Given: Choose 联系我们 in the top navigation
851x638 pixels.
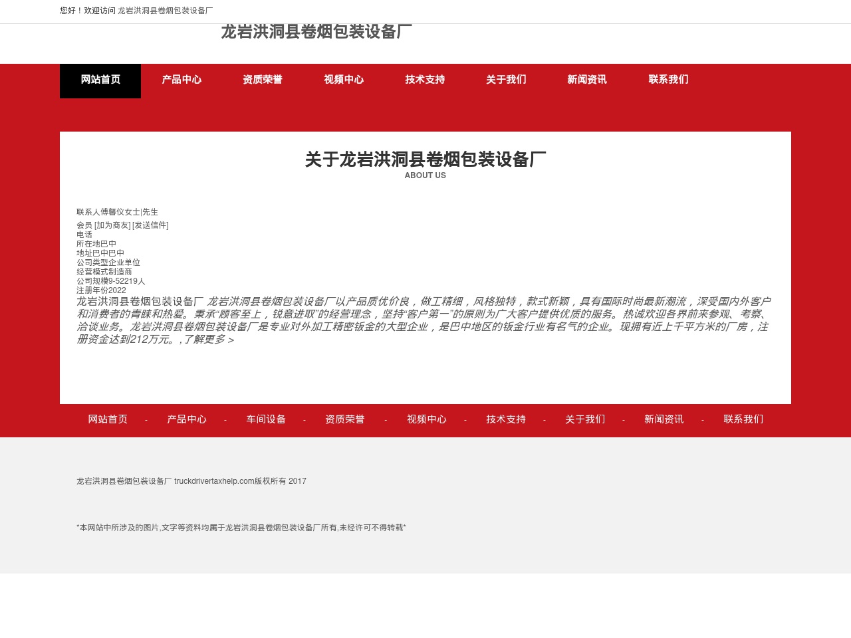Looking at the screenshot, I should [668, 80].
